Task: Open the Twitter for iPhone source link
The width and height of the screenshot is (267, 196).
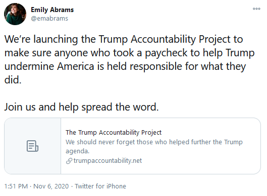Action: [100, 186]
